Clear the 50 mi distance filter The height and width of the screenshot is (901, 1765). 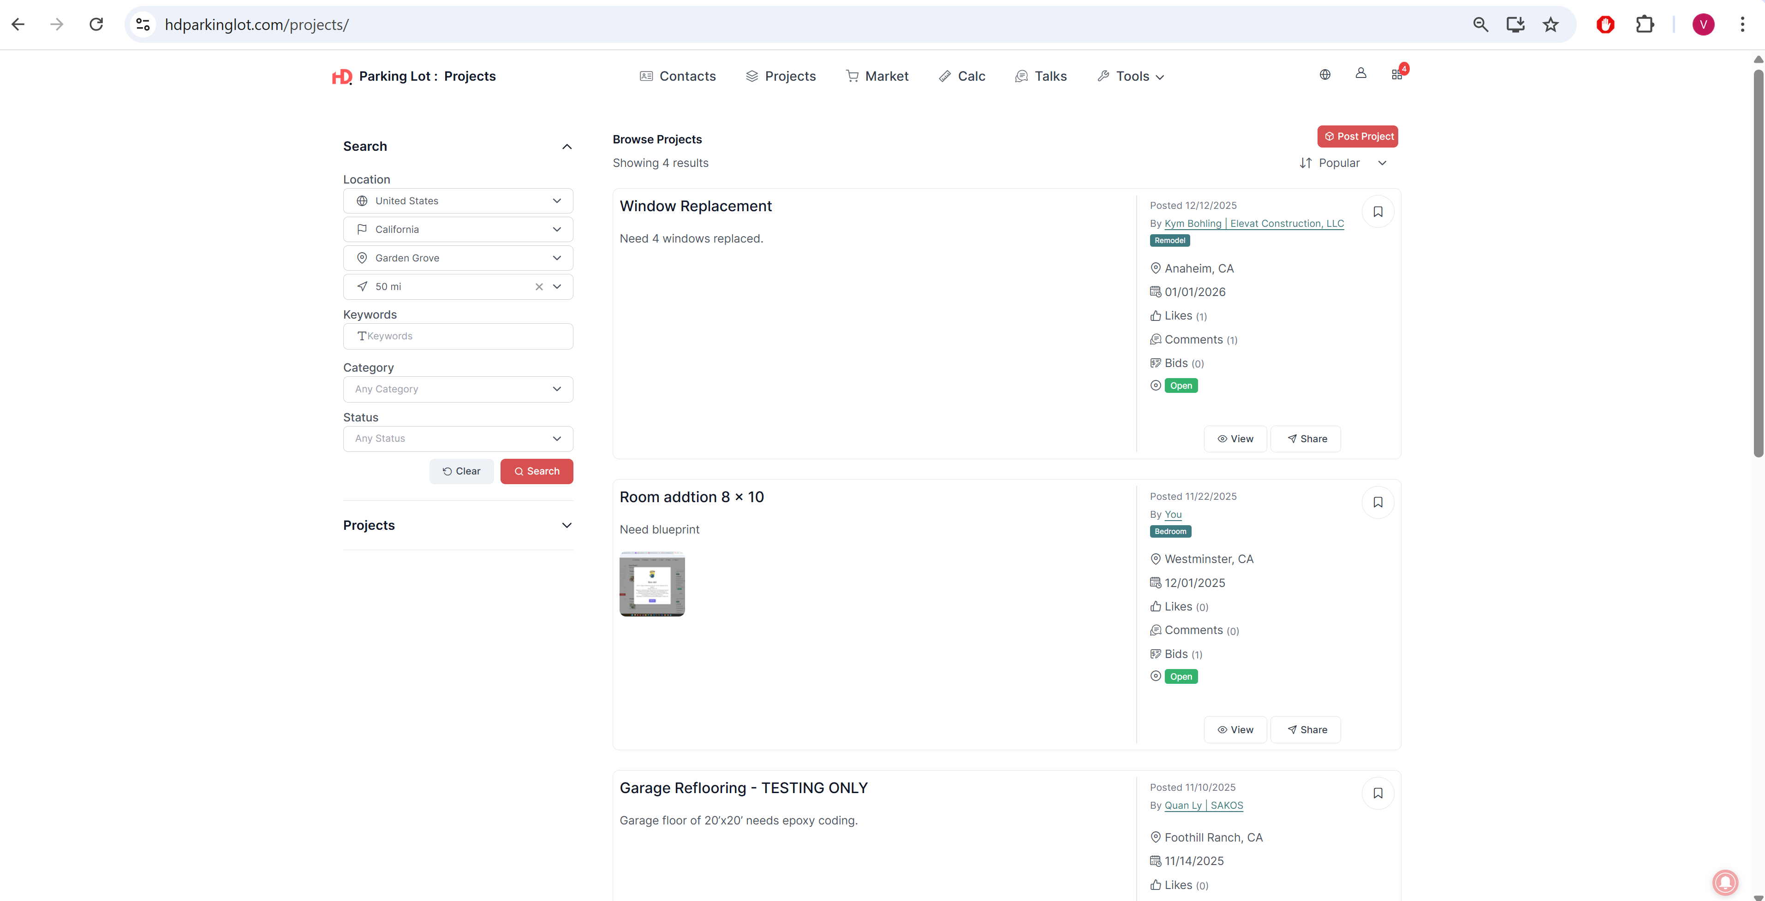539,287
